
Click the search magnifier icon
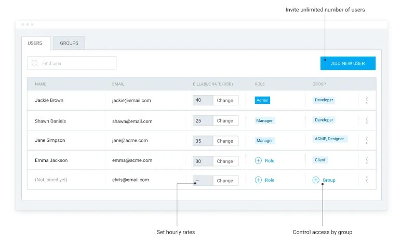click(35, 63)
